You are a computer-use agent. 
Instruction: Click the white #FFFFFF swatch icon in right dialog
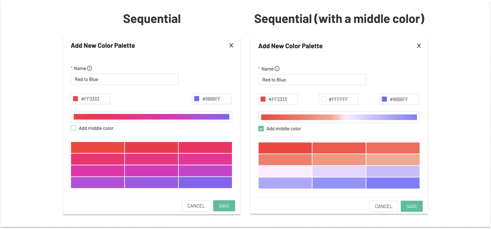(x=323, y=99)
